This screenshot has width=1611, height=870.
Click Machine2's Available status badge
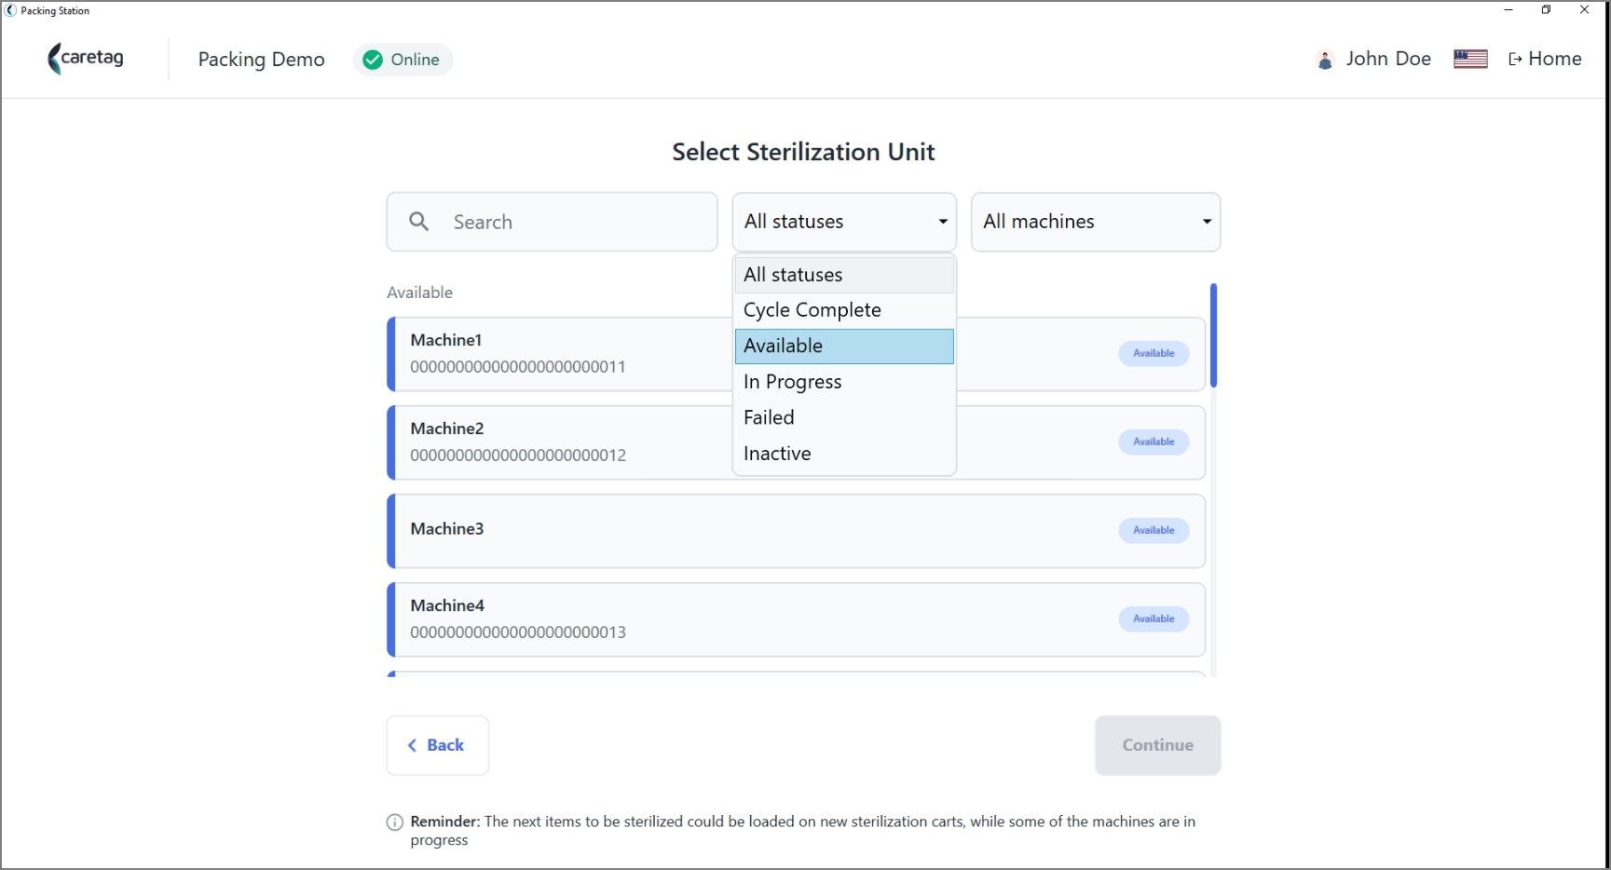1154,442
